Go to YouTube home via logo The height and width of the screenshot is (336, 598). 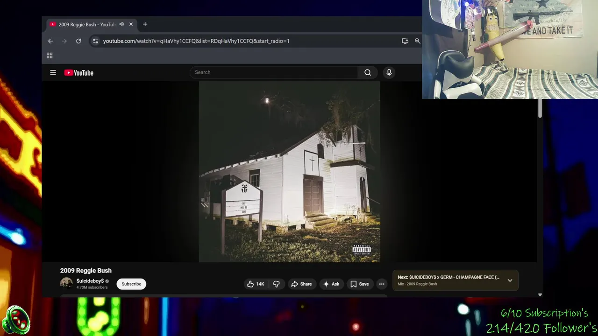point(78,73)
